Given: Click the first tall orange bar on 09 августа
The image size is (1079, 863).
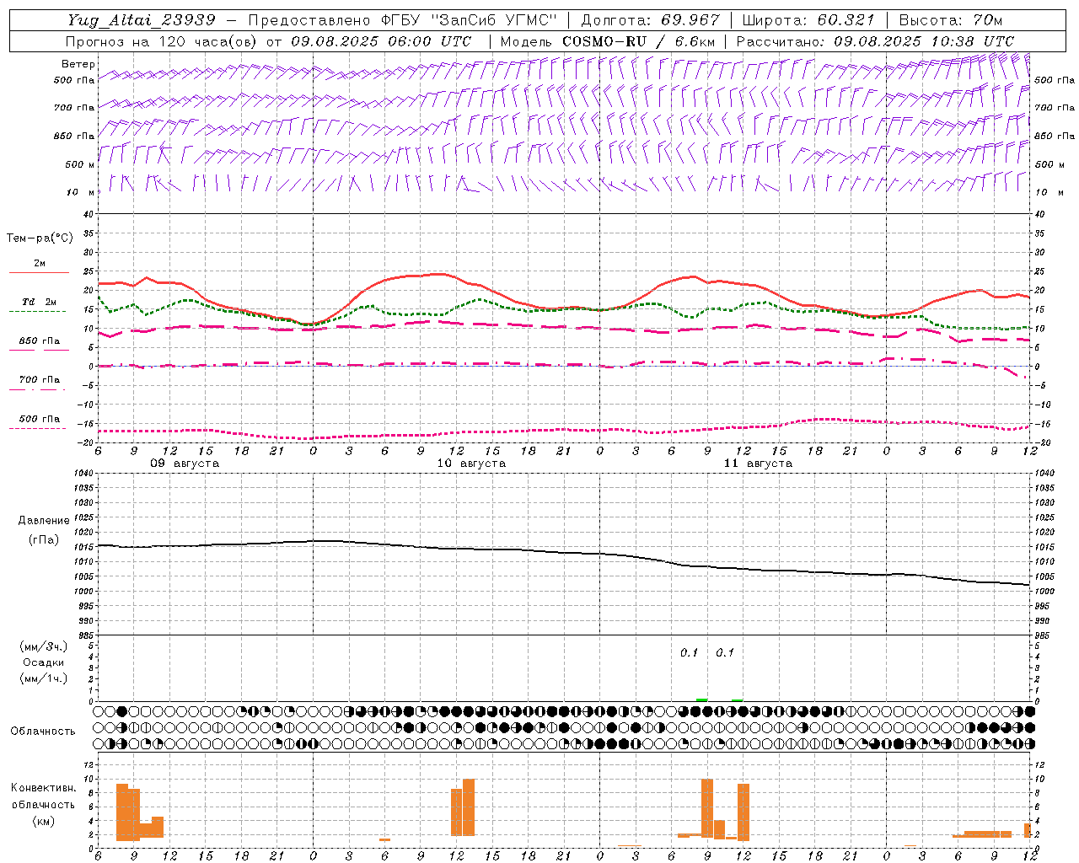Looking at the screenshot, I should 122,812.
